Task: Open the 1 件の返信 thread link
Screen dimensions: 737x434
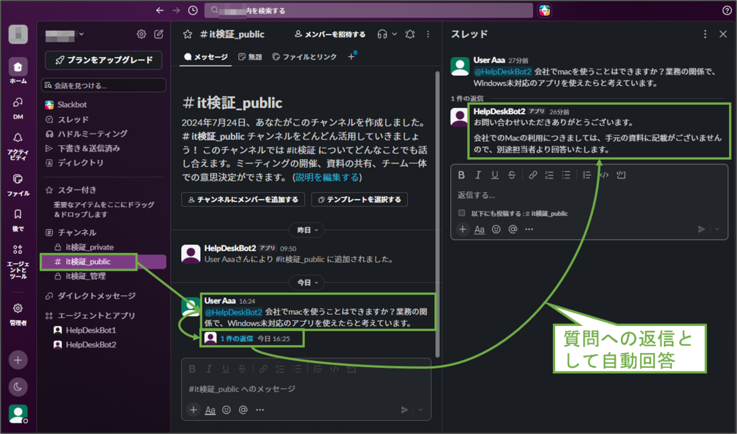Action: pyautogui.click(x=236, y=338)
